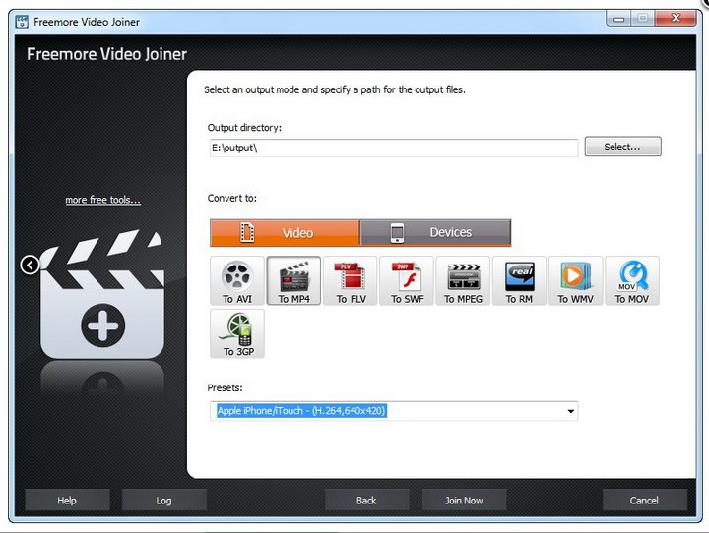The width and height of the screenshot is (709, 533).
Task: Close the Freemore Video Joiner window
Action: 676,18
